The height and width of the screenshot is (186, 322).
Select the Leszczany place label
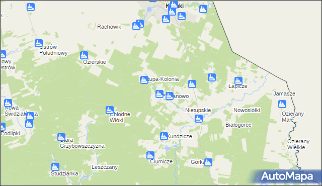pyautogui.click(x=105, y=167)
